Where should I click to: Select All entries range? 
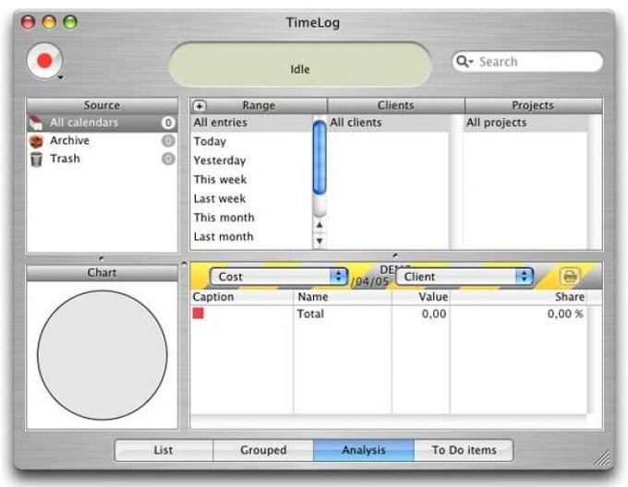[x=251, y=123]
